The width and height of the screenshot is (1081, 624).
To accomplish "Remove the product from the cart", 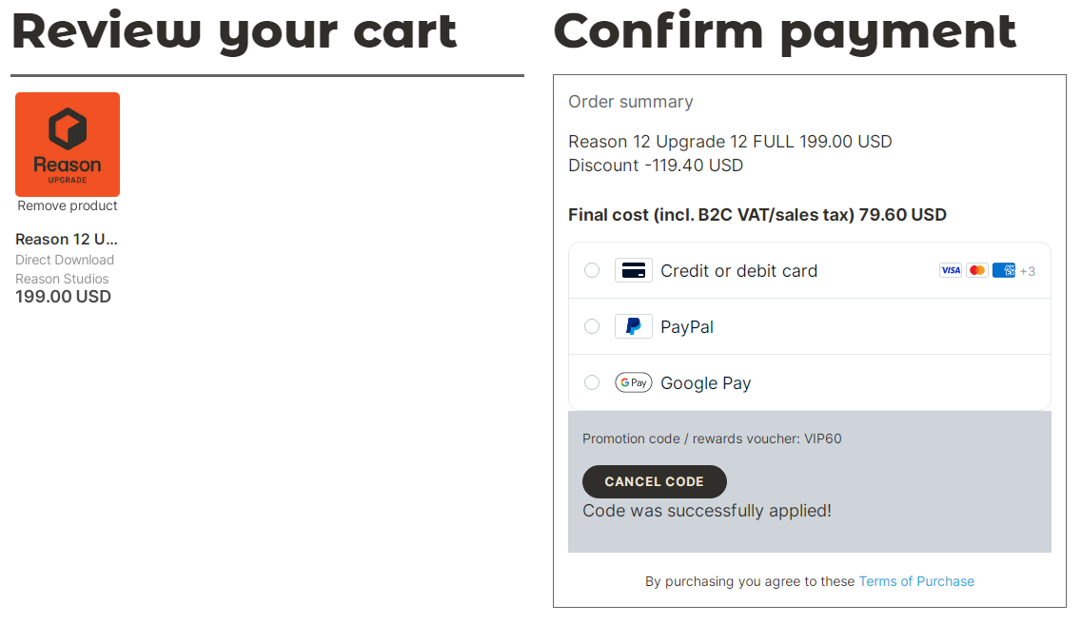I will click(x=68, y=205).
